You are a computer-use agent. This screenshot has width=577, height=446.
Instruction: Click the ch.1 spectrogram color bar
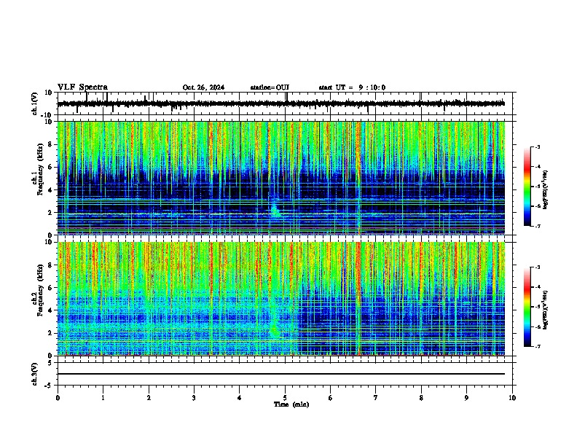click(527, 187)
